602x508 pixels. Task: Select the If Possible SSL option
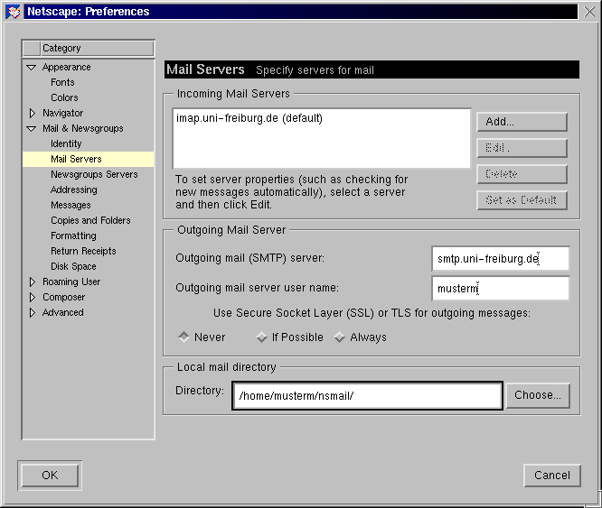click(x=290, y=337)
